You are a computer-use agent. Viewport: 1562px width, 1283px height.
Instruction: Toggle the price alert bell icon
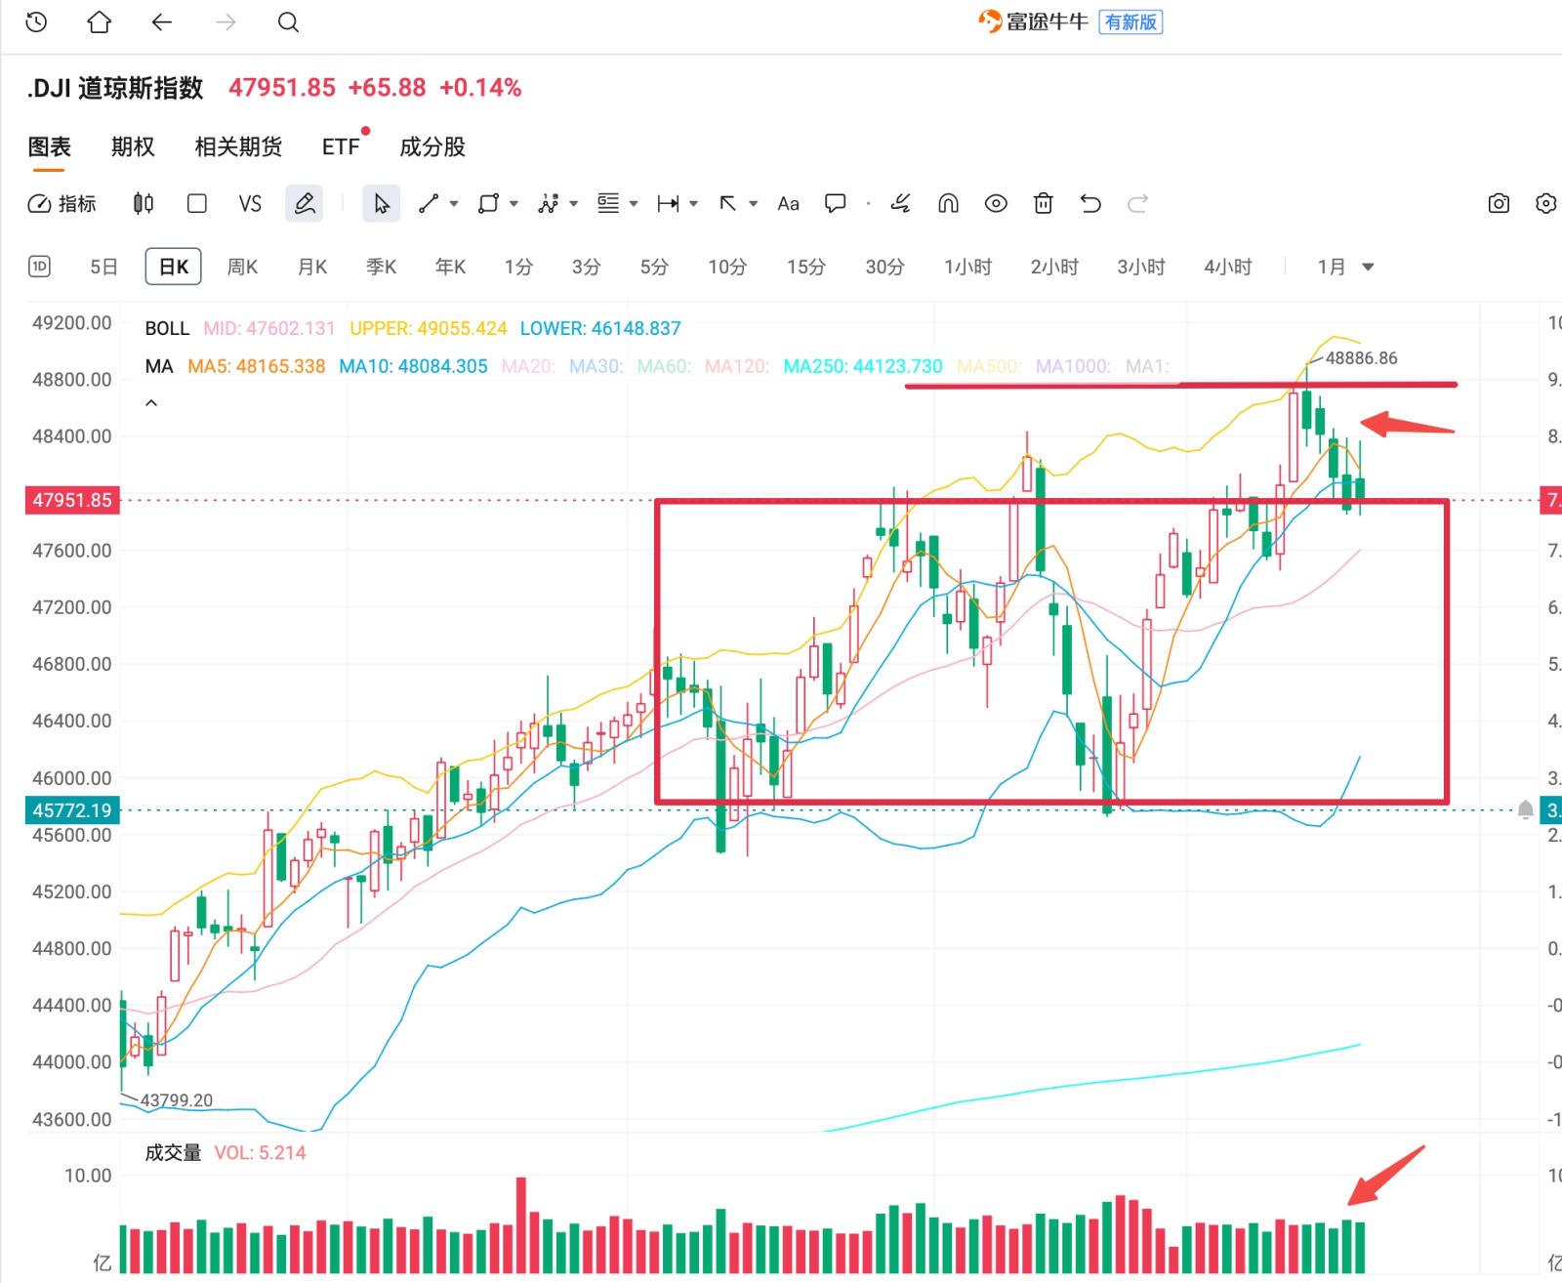pos(1525,809)
